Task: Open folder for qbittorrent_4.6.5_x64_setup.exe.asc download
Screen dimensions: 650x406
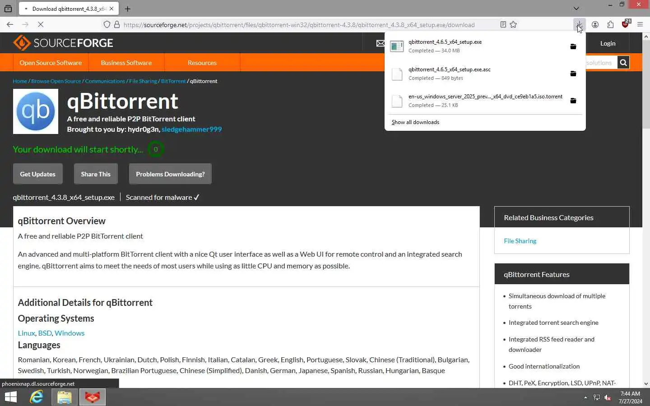Action: coord(573,74)
